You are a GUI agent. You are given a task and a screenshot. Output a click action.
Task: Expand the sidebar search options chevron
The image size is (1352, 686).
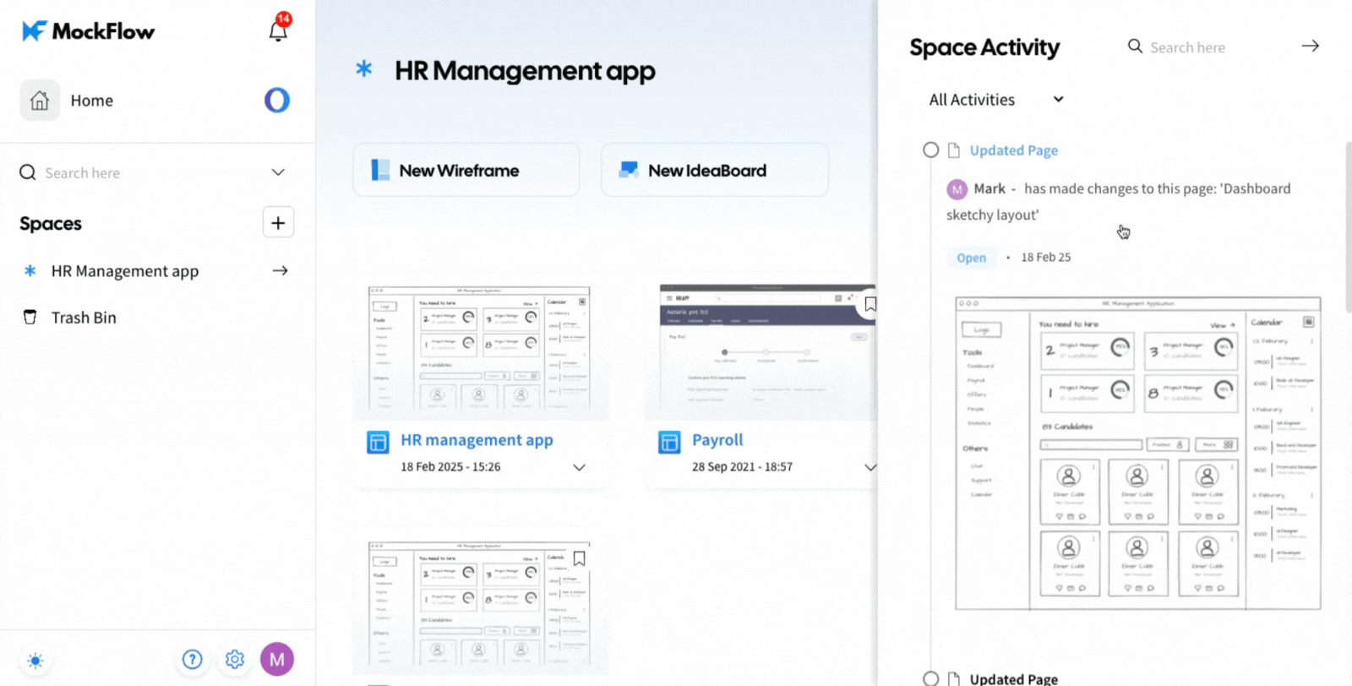[278, 172]
